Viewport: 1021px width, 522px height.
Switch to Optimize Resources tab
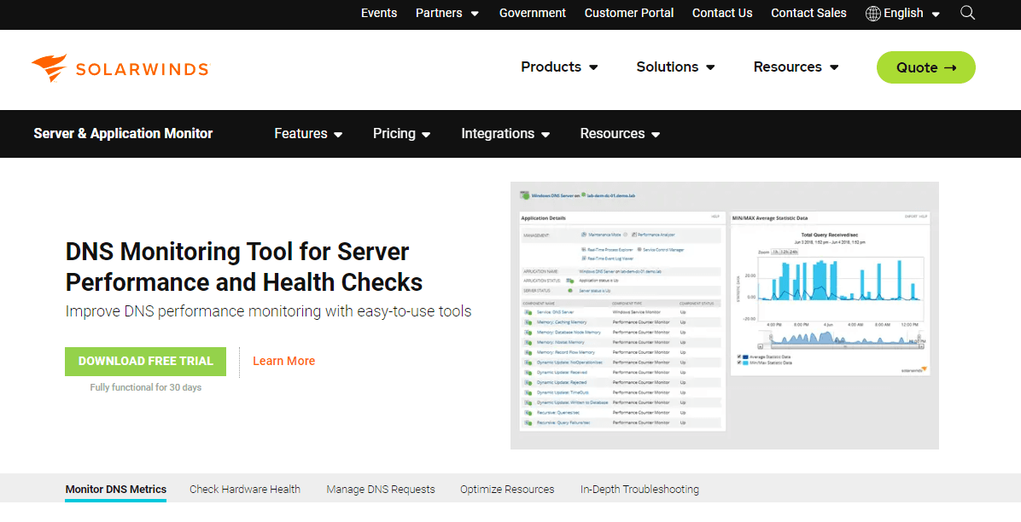click(x=507, y=490)
